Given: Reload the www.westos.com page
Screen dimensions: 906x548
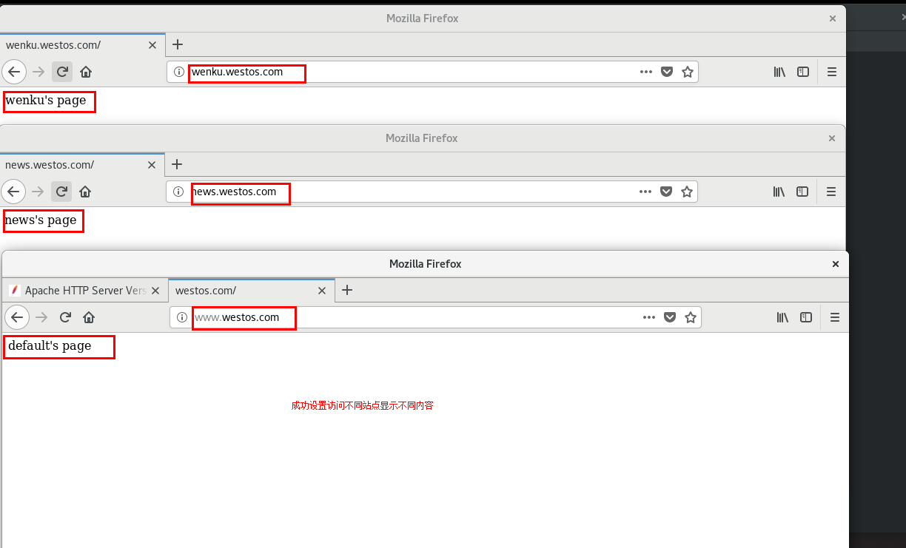Looking at the screenshot, I should (65, 317).
